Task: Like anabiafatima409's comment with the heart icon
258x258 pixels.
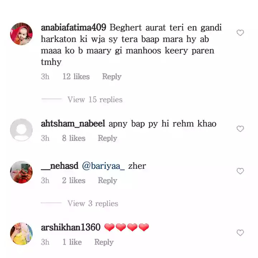Action: point(240,33)
